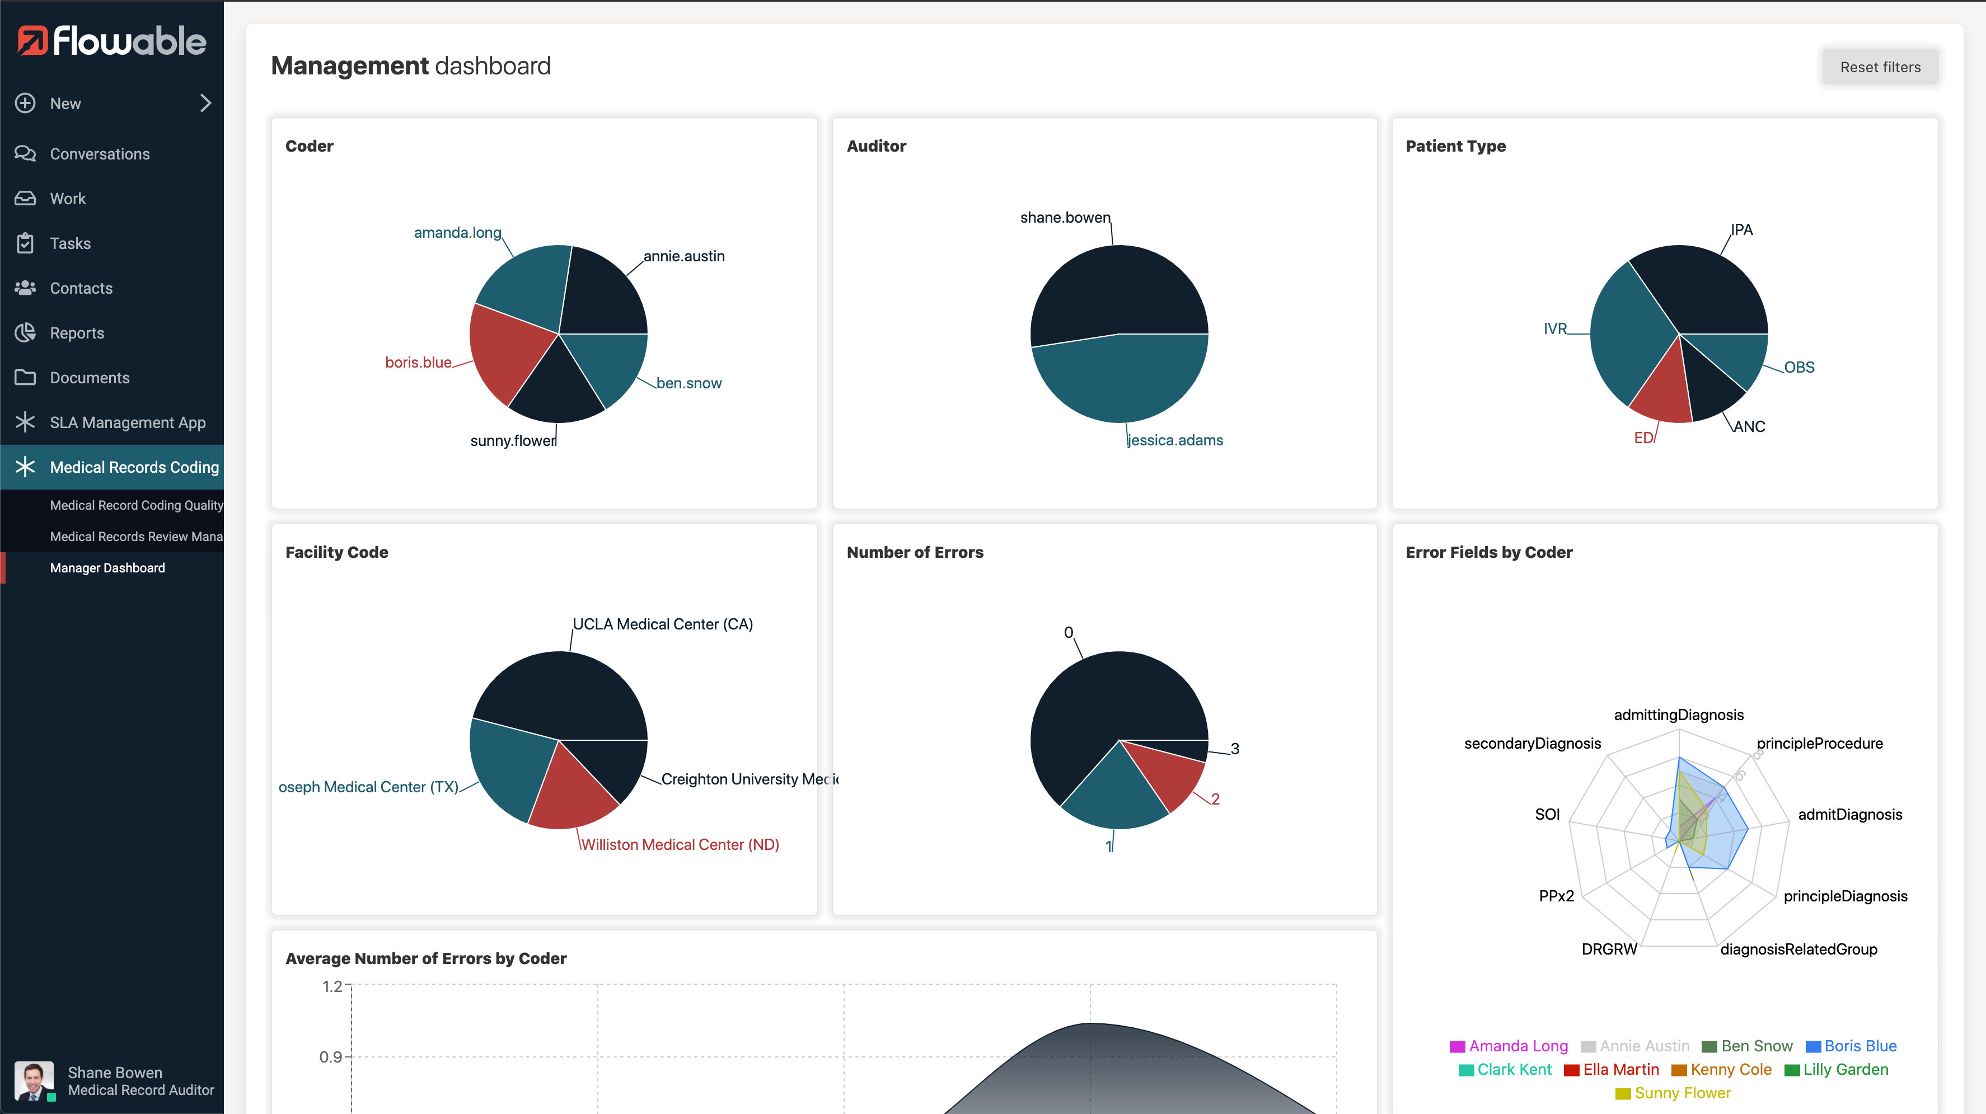The image size is (1986, 1114).
Task: Click the secondaryDiagnosis radar axis label
Action: (x=1532, y=744)
